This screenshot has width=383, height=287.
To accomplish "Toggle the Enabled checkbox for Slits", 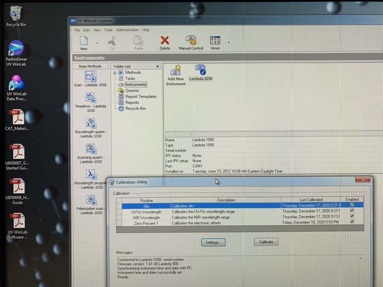I will click(352, 205).
